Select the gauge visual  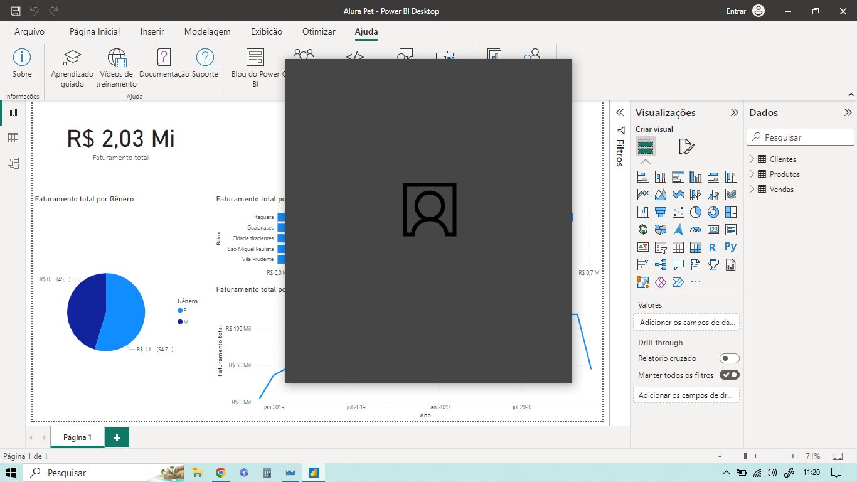pos(695,230)
